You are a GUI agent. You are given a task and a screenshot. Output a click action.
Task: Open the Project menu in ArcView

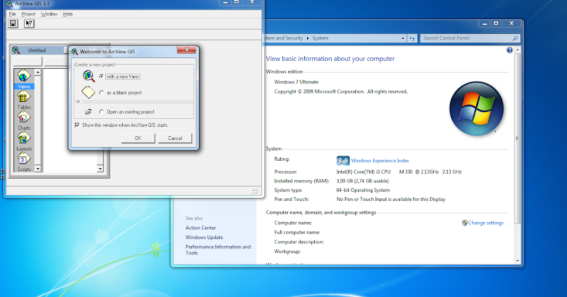tap(28, 14)
